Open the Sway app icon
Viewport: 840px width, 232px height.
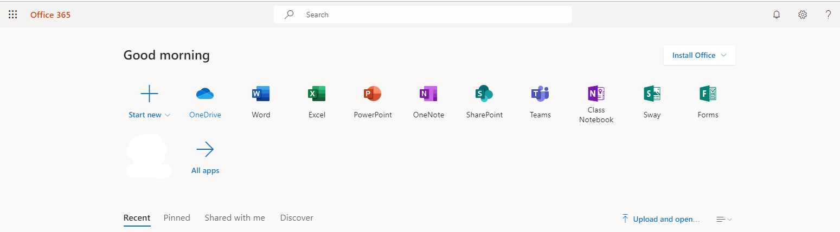(x=652, y=94)
